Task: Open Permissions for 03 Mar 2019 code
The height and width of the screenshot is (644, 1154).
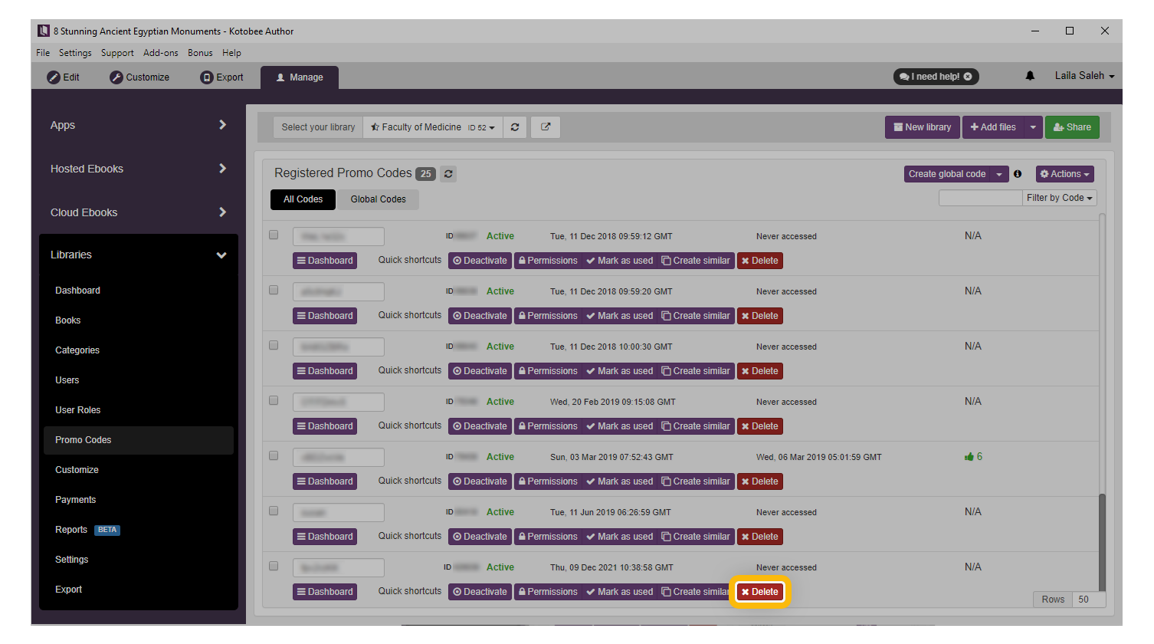Action: 548,481
